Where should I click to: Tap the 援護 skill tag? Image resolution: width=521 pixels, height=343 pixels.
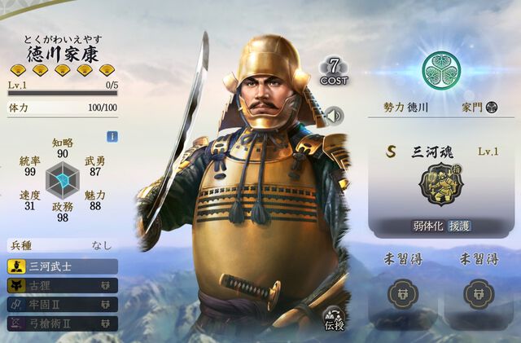pos(459,226)
